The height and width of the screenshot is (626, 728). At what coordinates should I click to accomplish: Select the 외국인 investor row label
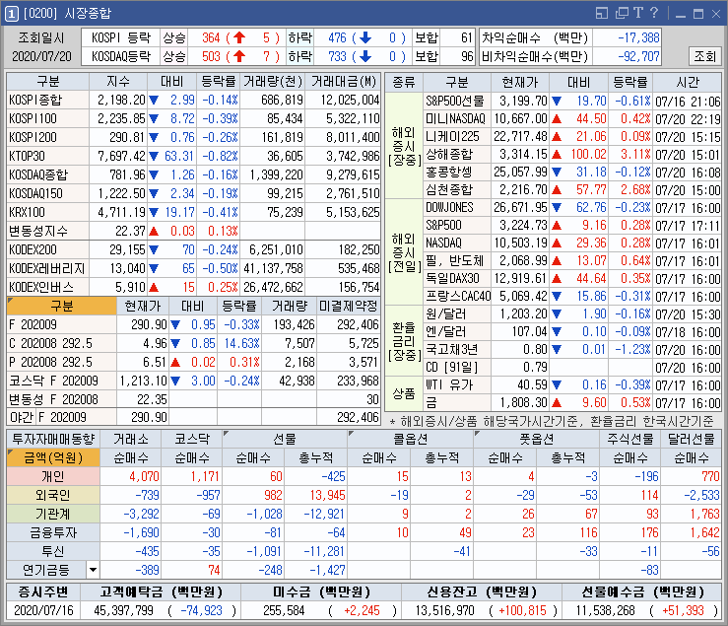tap(53, 495)
